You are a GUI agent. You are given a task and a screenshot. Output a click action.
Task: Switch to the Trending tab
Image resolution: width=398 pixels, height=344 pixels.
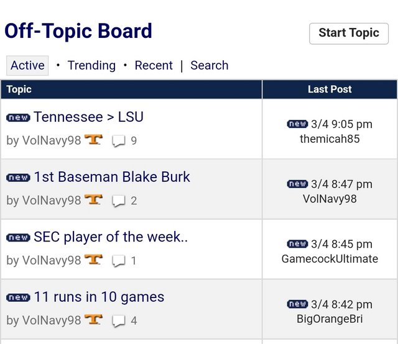(x=91, y=65)
